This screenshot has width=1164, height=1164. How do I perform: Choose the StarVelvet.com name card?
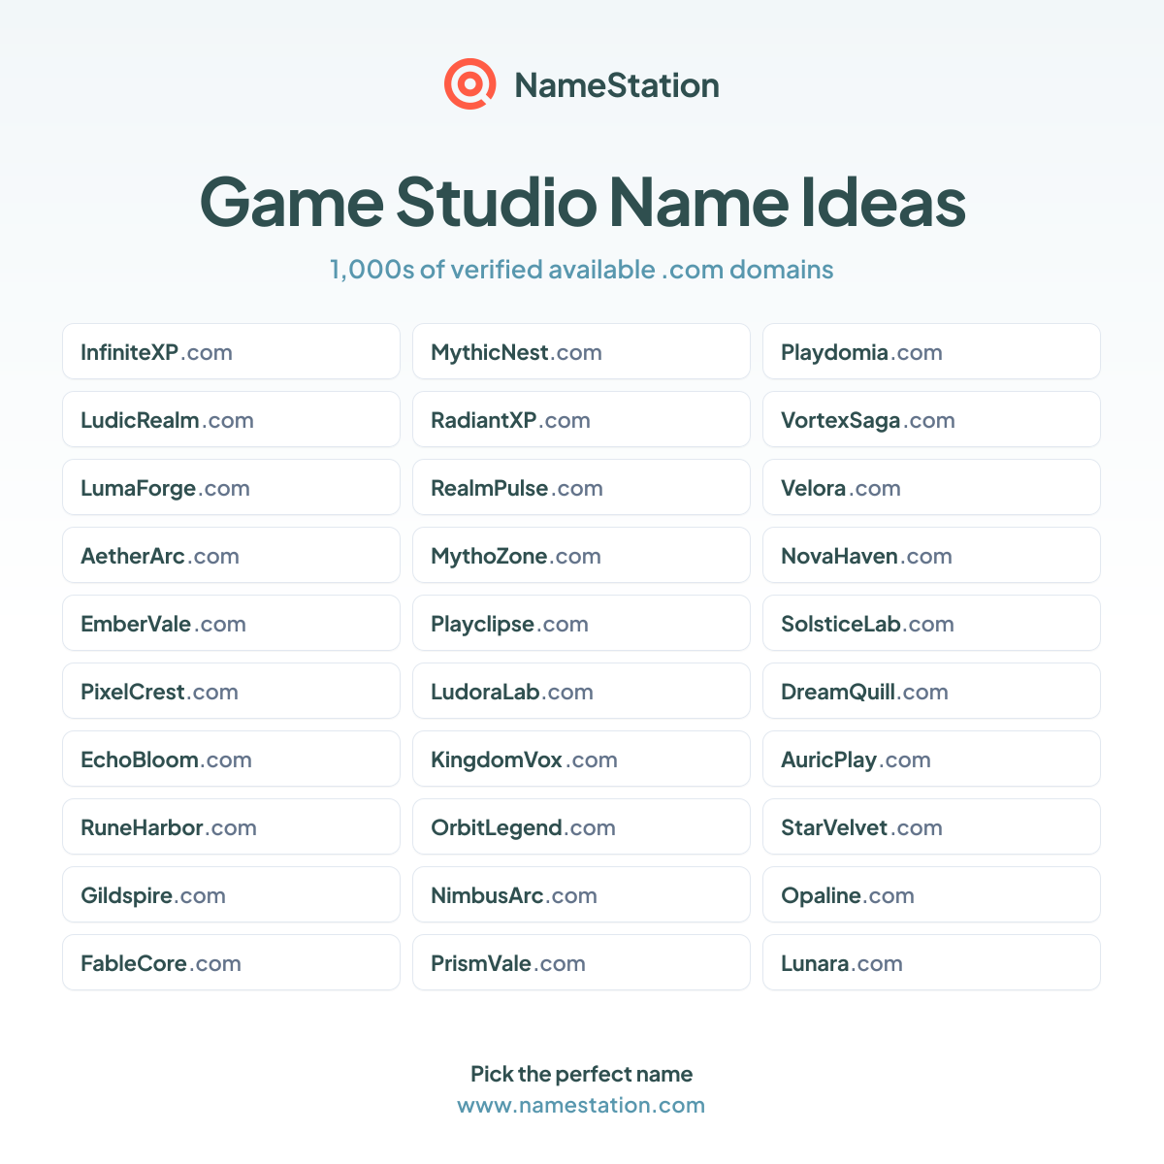click(932, 826)
